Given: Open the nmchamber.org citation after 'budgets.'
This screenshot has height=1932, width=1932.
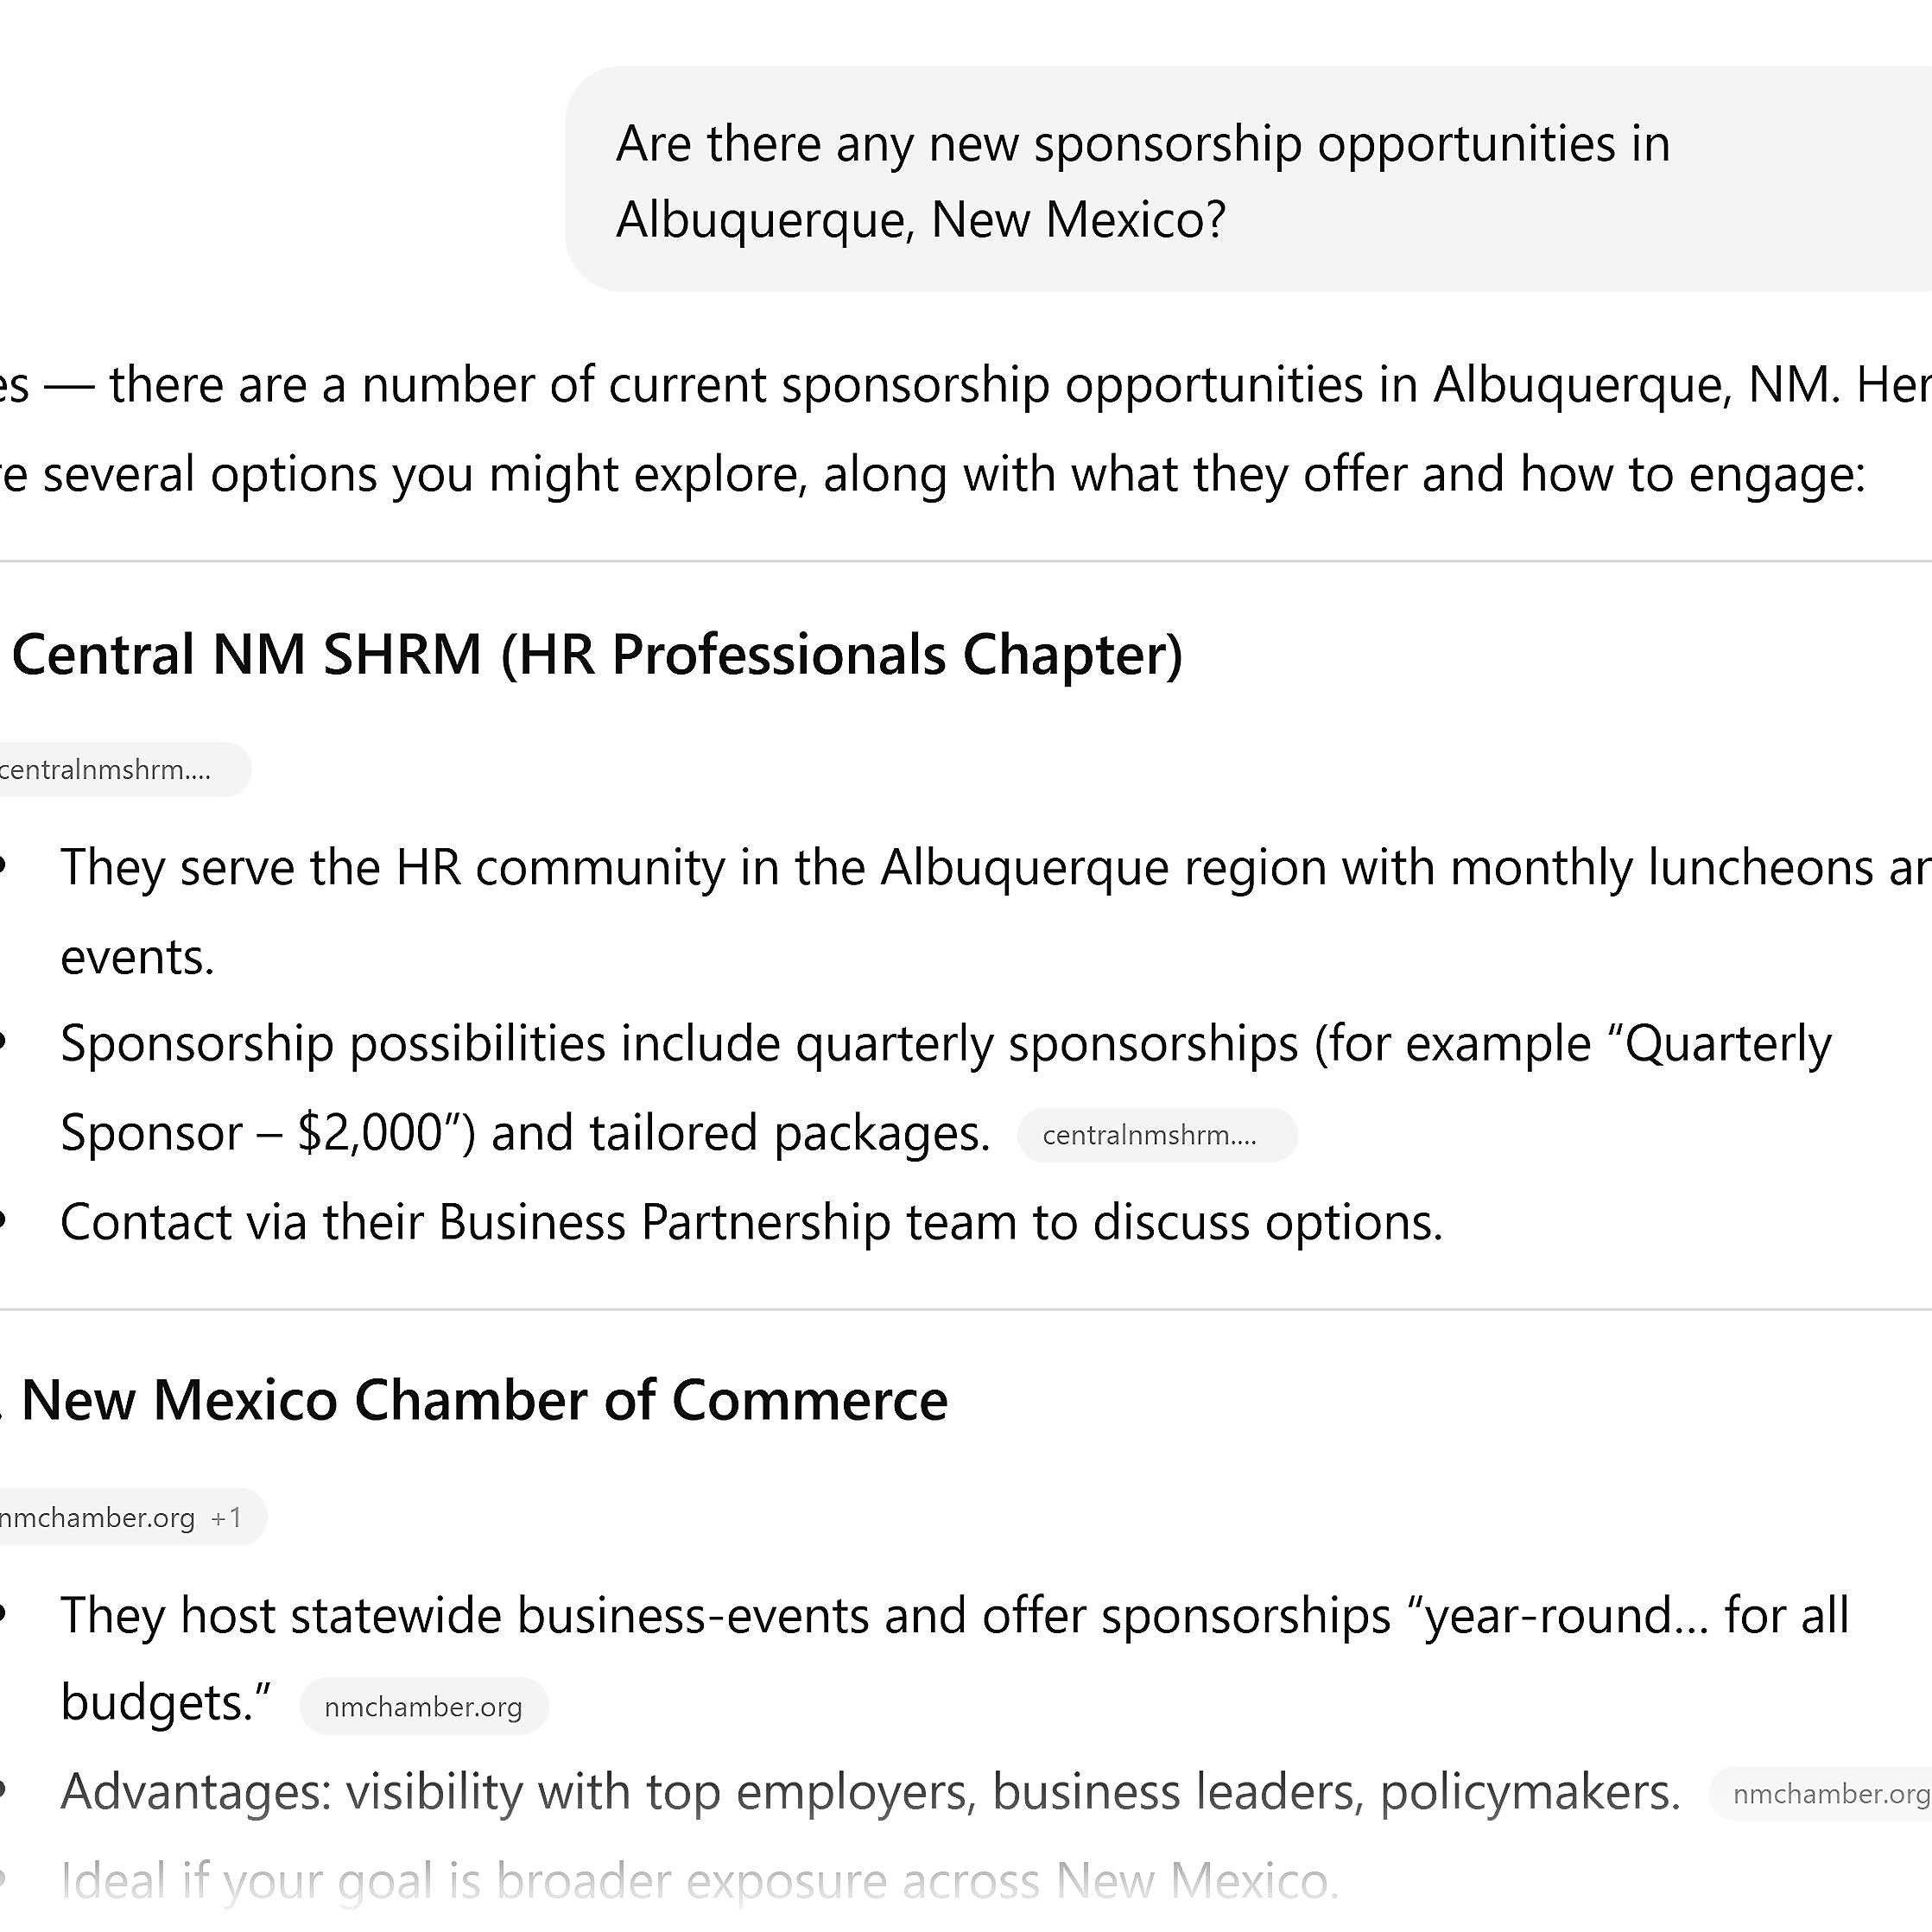Looking at the screenshot, I should click(423, 1706).
